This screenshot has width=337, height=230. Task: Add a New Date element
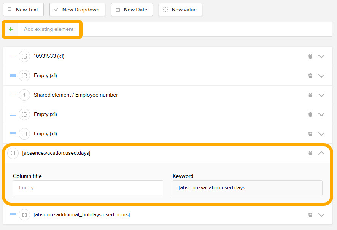click(x=132, y=10)
